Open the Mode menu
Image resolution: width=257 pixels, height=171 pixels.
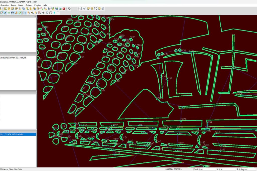point(21,5)
